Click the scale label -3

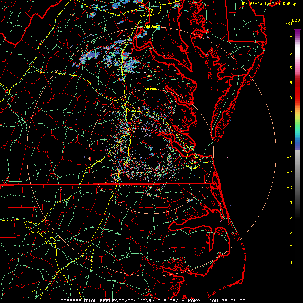(x=289, y=188)
